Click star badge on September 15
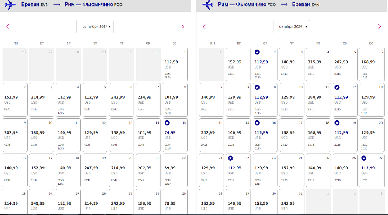 click(x=167, y=123)
